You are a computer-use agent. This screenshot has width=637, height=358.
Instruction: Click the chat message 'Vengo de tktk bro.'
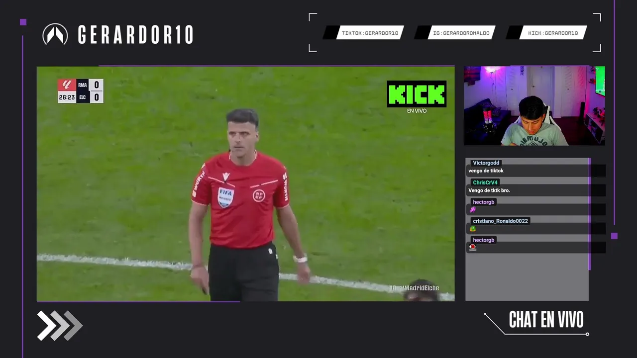(x=489, y=190)
